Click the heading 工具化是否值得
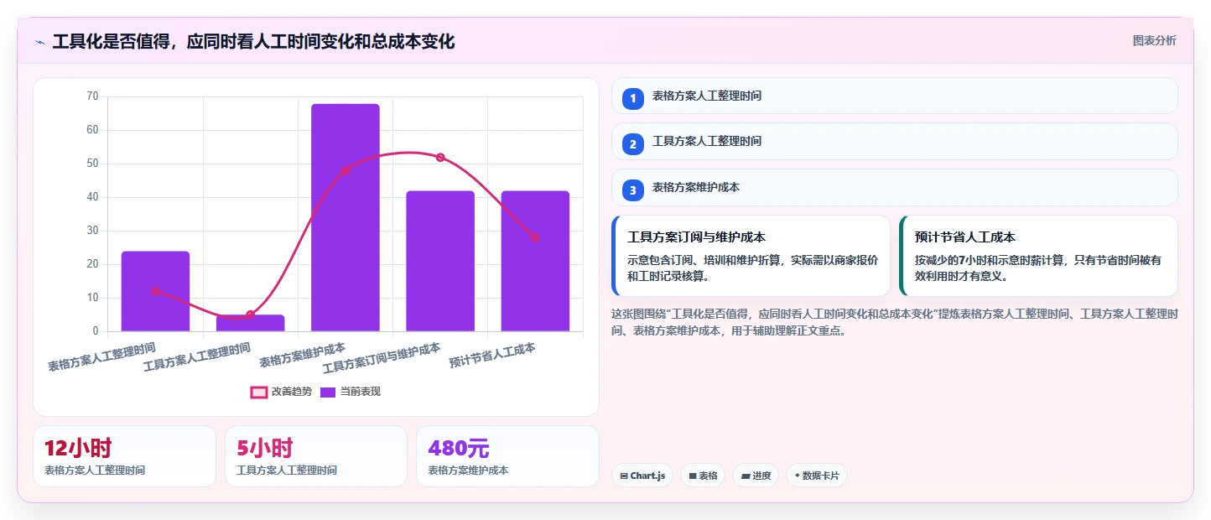The height and width of the screenshot is (520, 1211). (253, 42)
